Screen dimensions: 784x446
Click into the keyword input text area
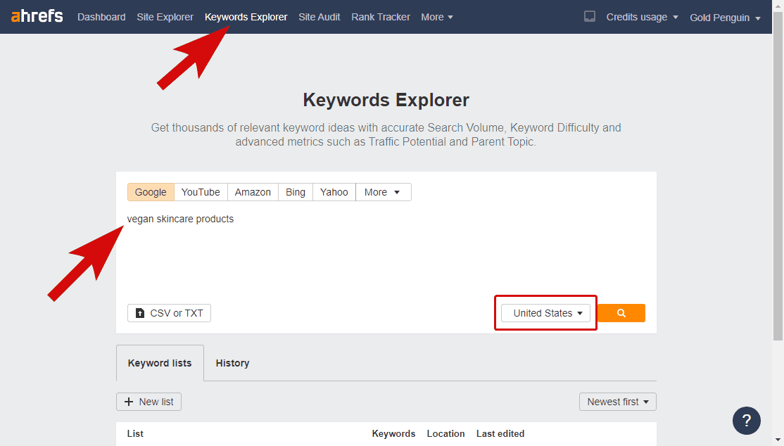[386, 253]
